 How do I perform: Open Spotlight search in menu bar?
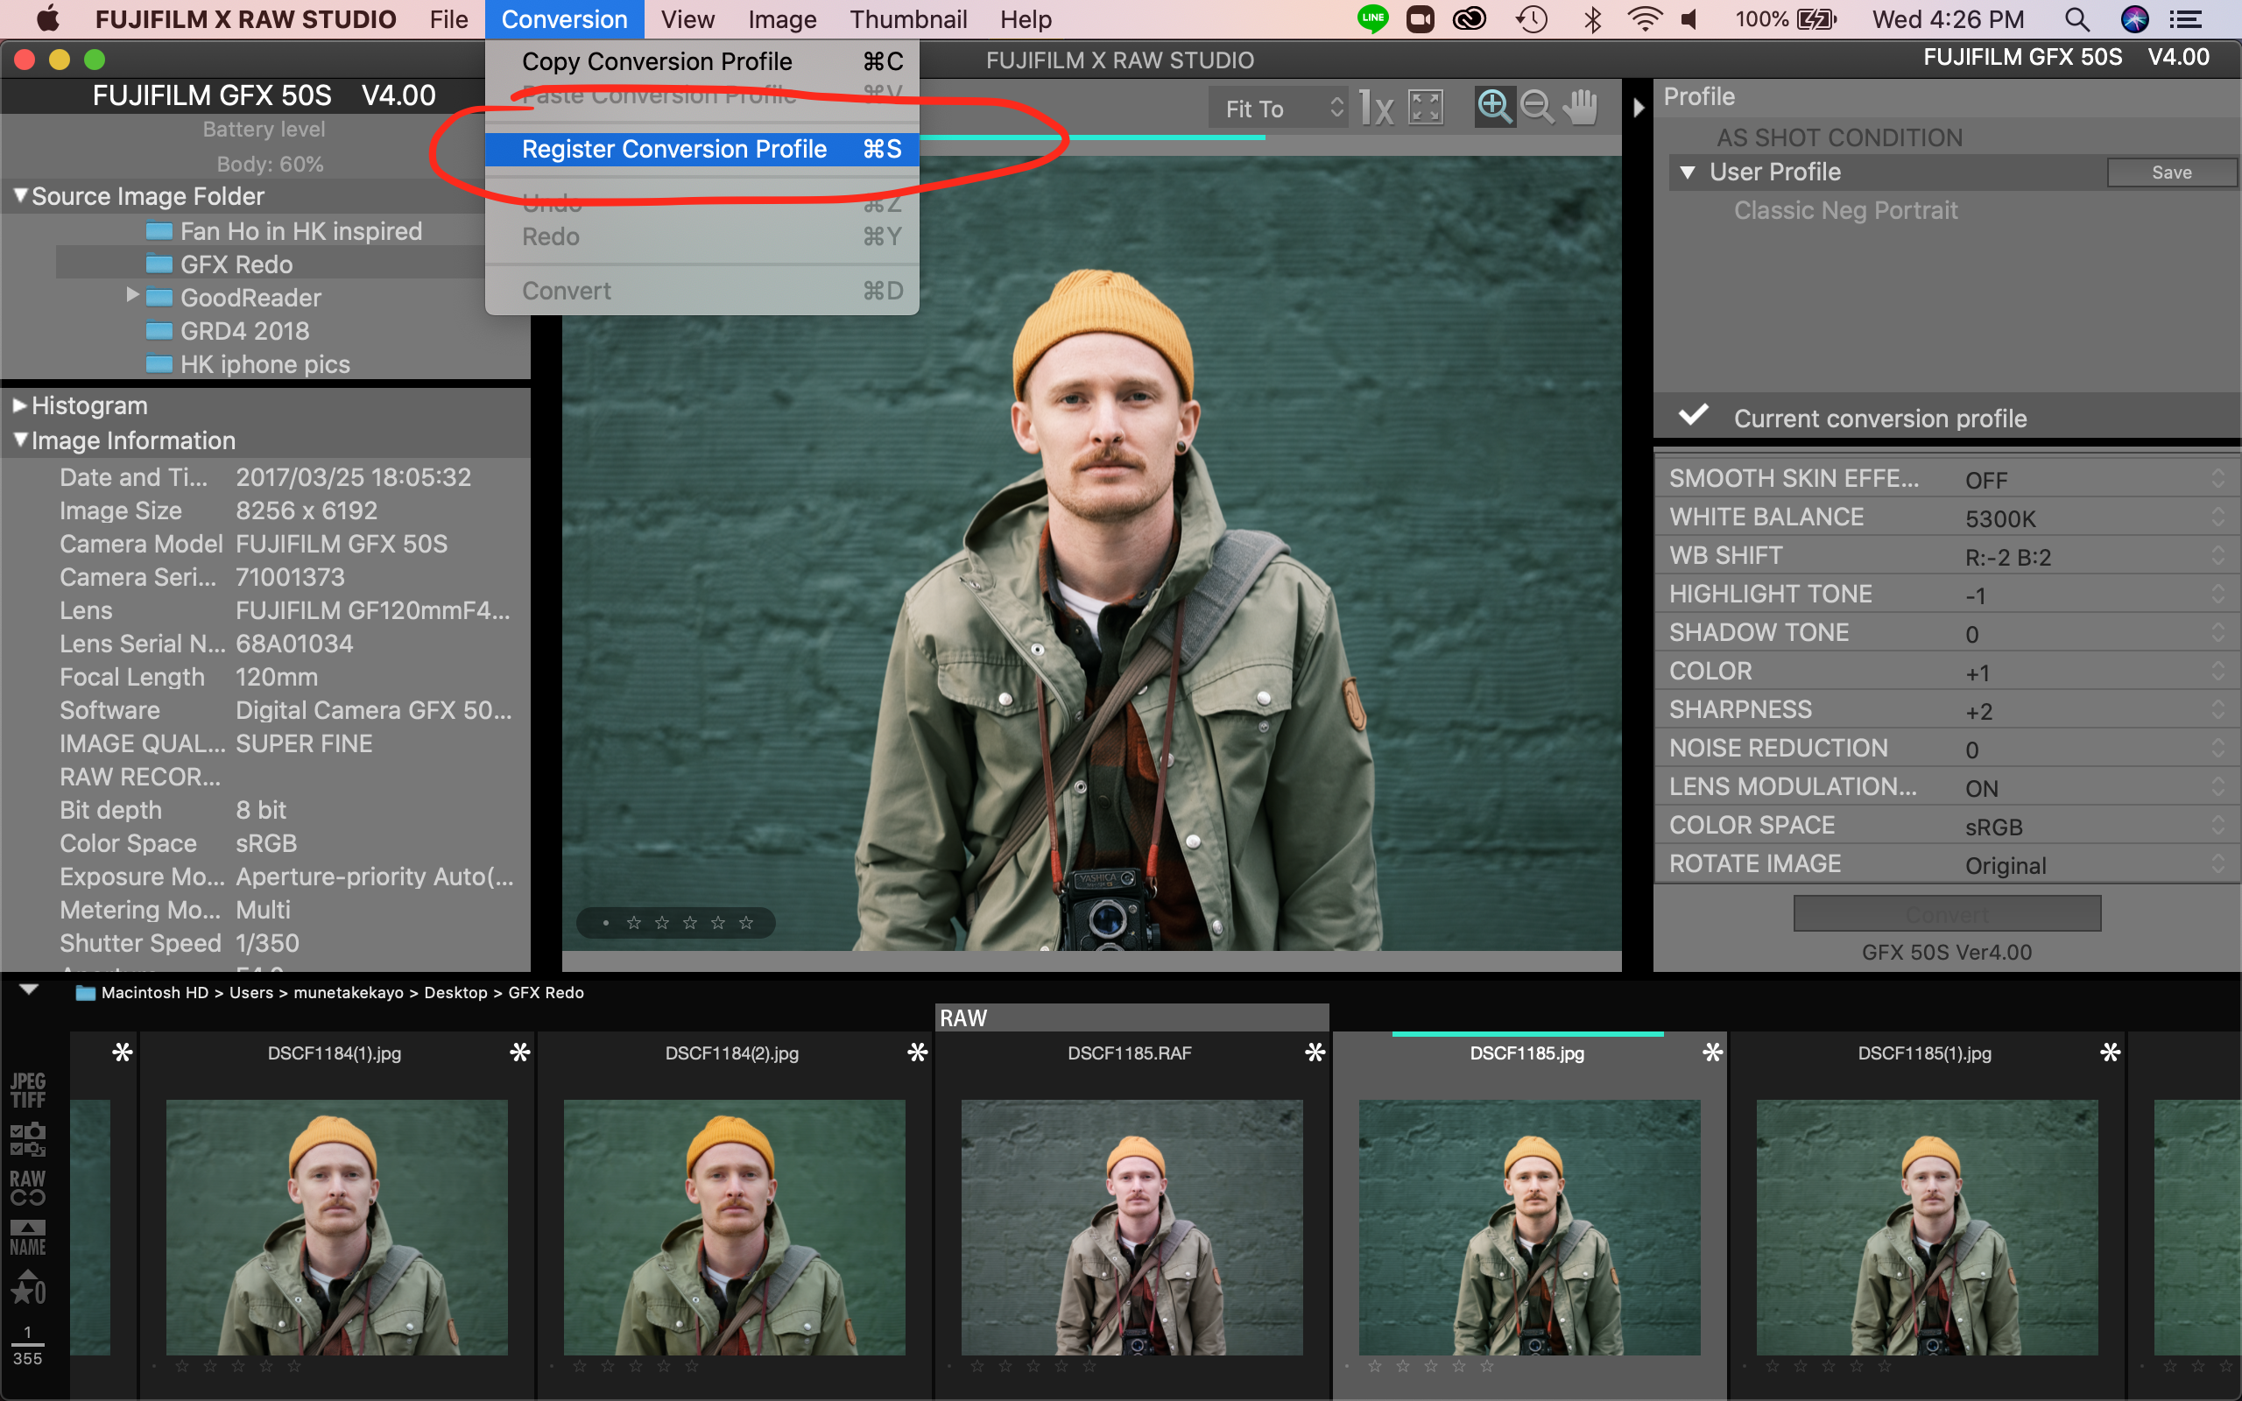click(x=2076, y=18)
